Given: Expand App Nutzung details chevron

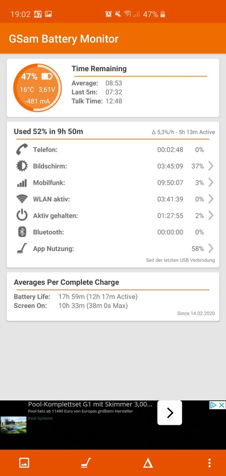Looking at the screenshot, I should pos(211,249).
